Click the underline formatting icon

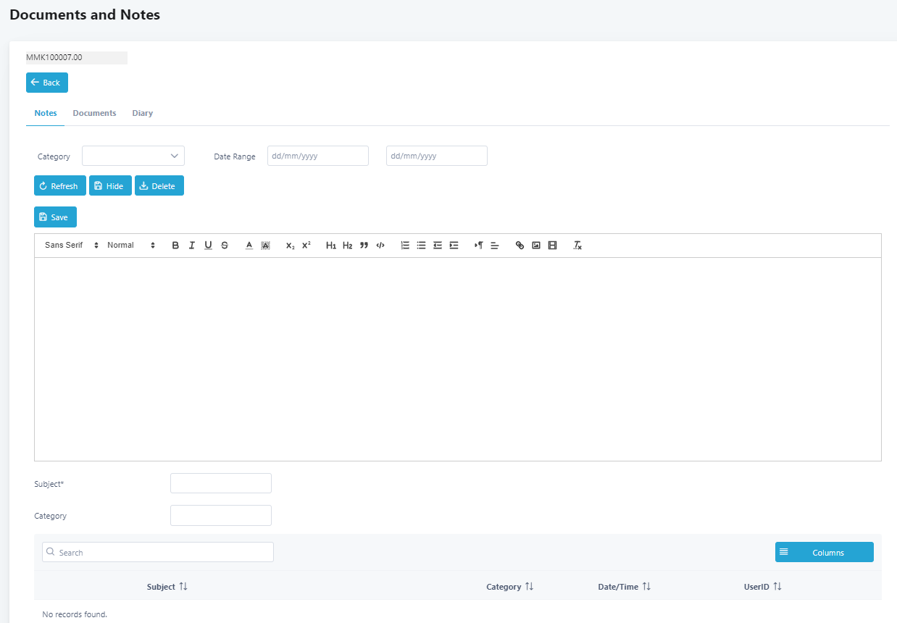click(208, 246)
